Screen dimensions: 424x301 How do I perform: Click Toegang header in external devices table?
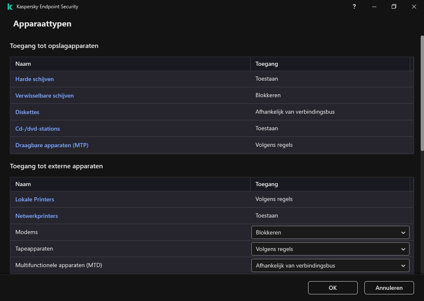tap(266, 184)
